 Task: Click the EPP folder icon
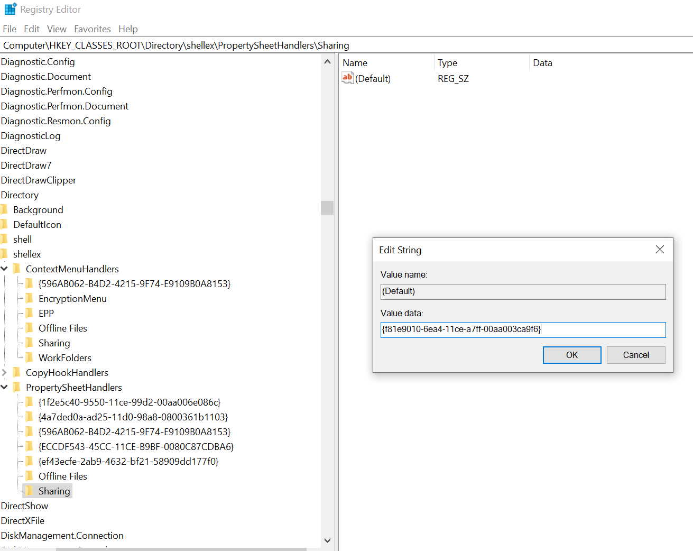30,313
